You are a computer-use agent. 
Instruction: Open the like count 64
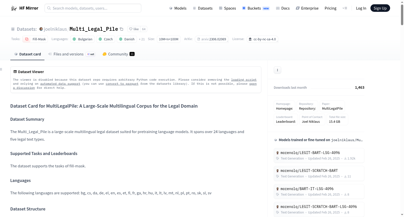pos(144,29)
